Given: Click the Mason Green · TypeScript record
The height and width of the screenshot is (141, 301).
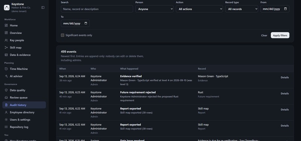Looking at the screenshot, I should tap(213, 76).
